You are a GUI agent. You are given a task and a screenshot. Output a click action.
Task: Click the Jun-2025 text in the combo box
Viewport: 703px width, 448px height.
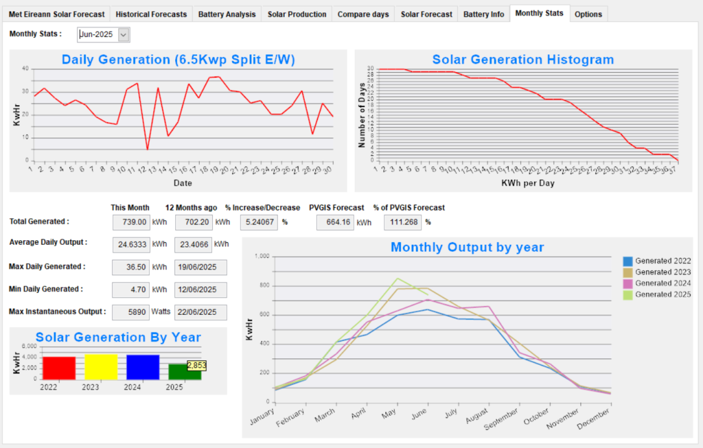point(96,34)
